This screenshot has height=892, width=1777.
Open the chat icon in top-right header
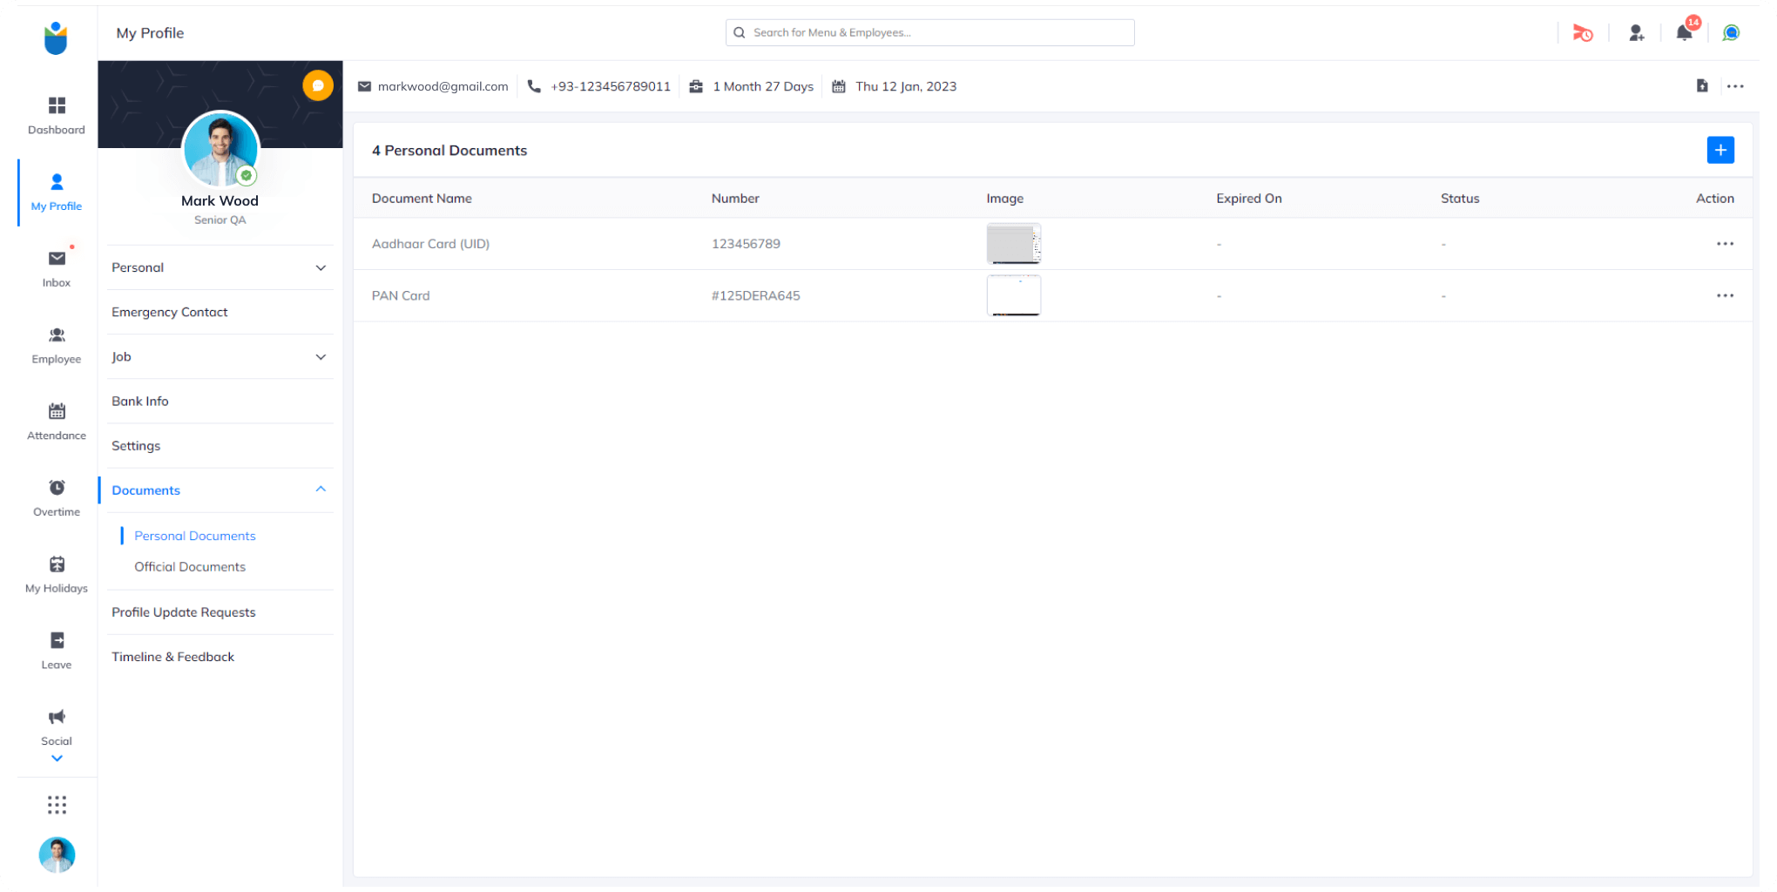[1731, 33]
